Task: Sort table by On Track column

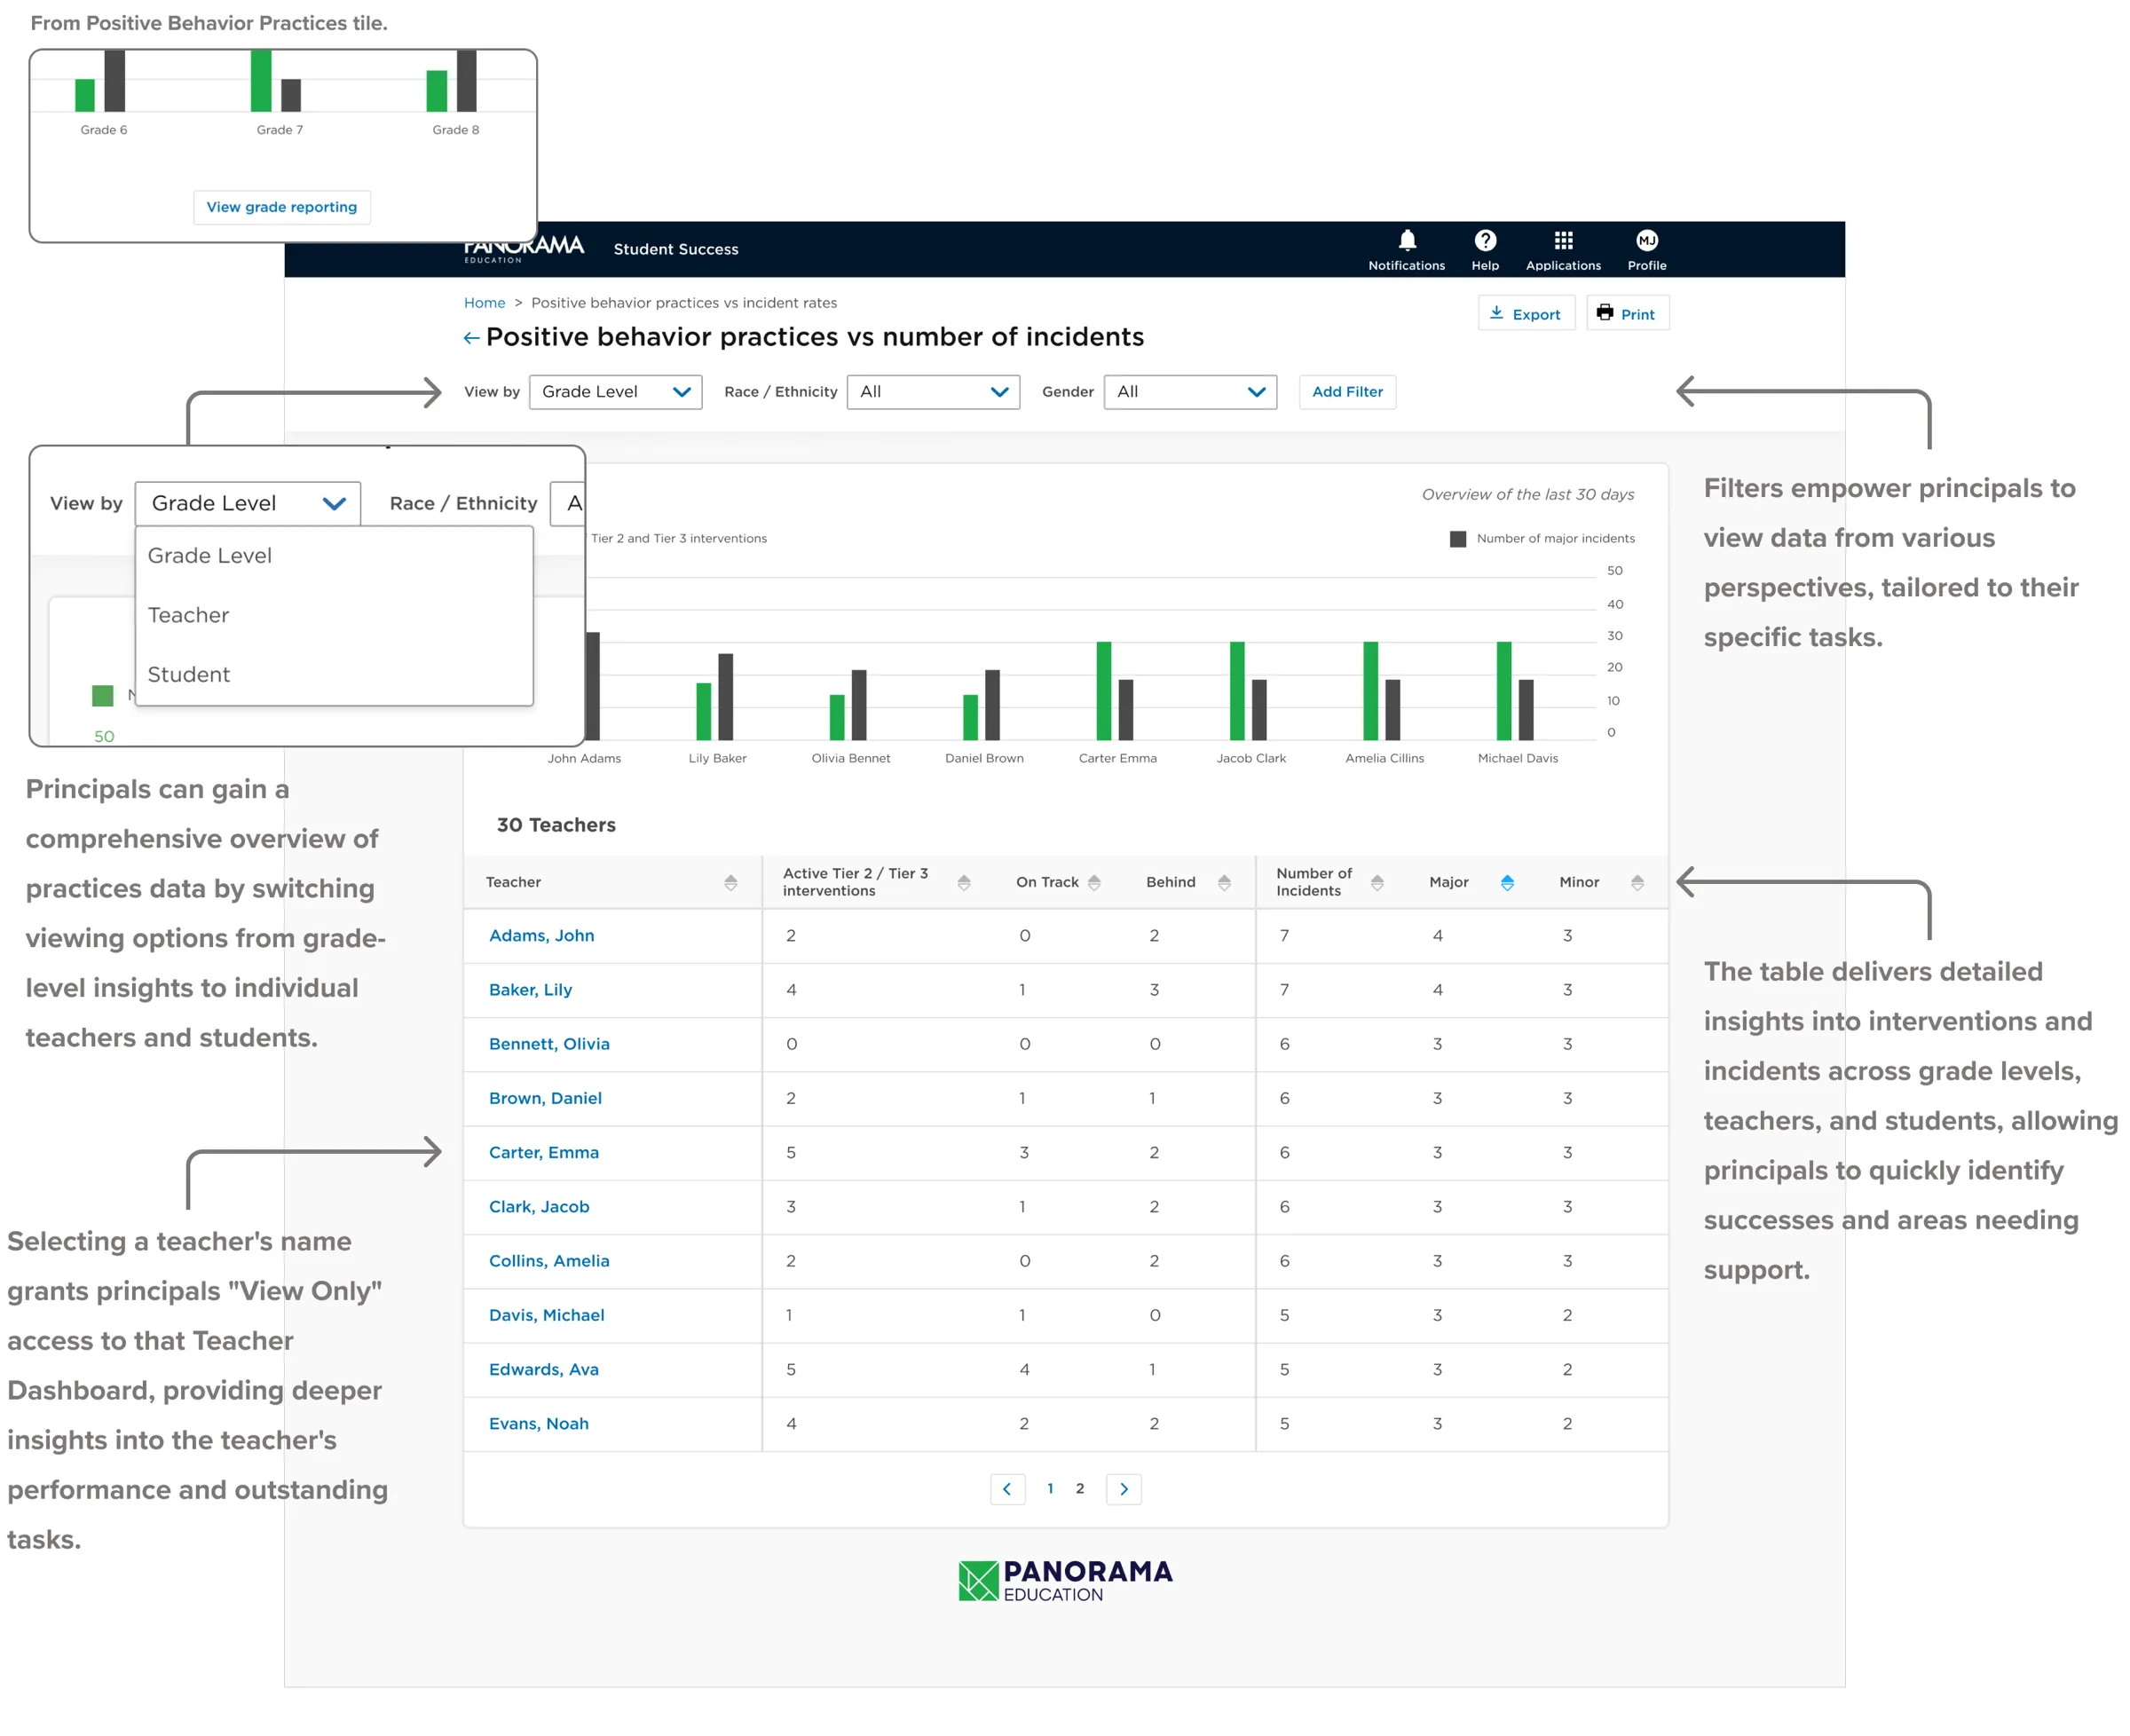Action: 1093,882
